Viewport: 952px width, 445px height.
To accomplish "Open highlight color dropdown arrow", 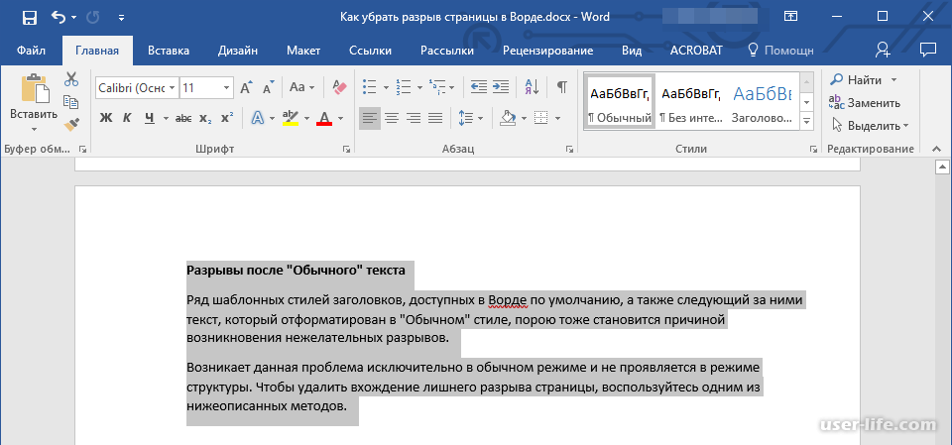I will [306, 118].
